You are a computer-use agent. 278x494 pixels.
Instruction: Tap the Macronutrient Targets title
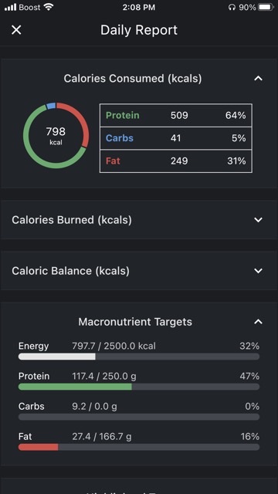pyautogui.click(x=135, y=322)
